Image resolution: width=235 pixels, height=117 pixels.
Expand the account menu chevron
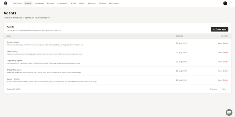pos(229,3)
